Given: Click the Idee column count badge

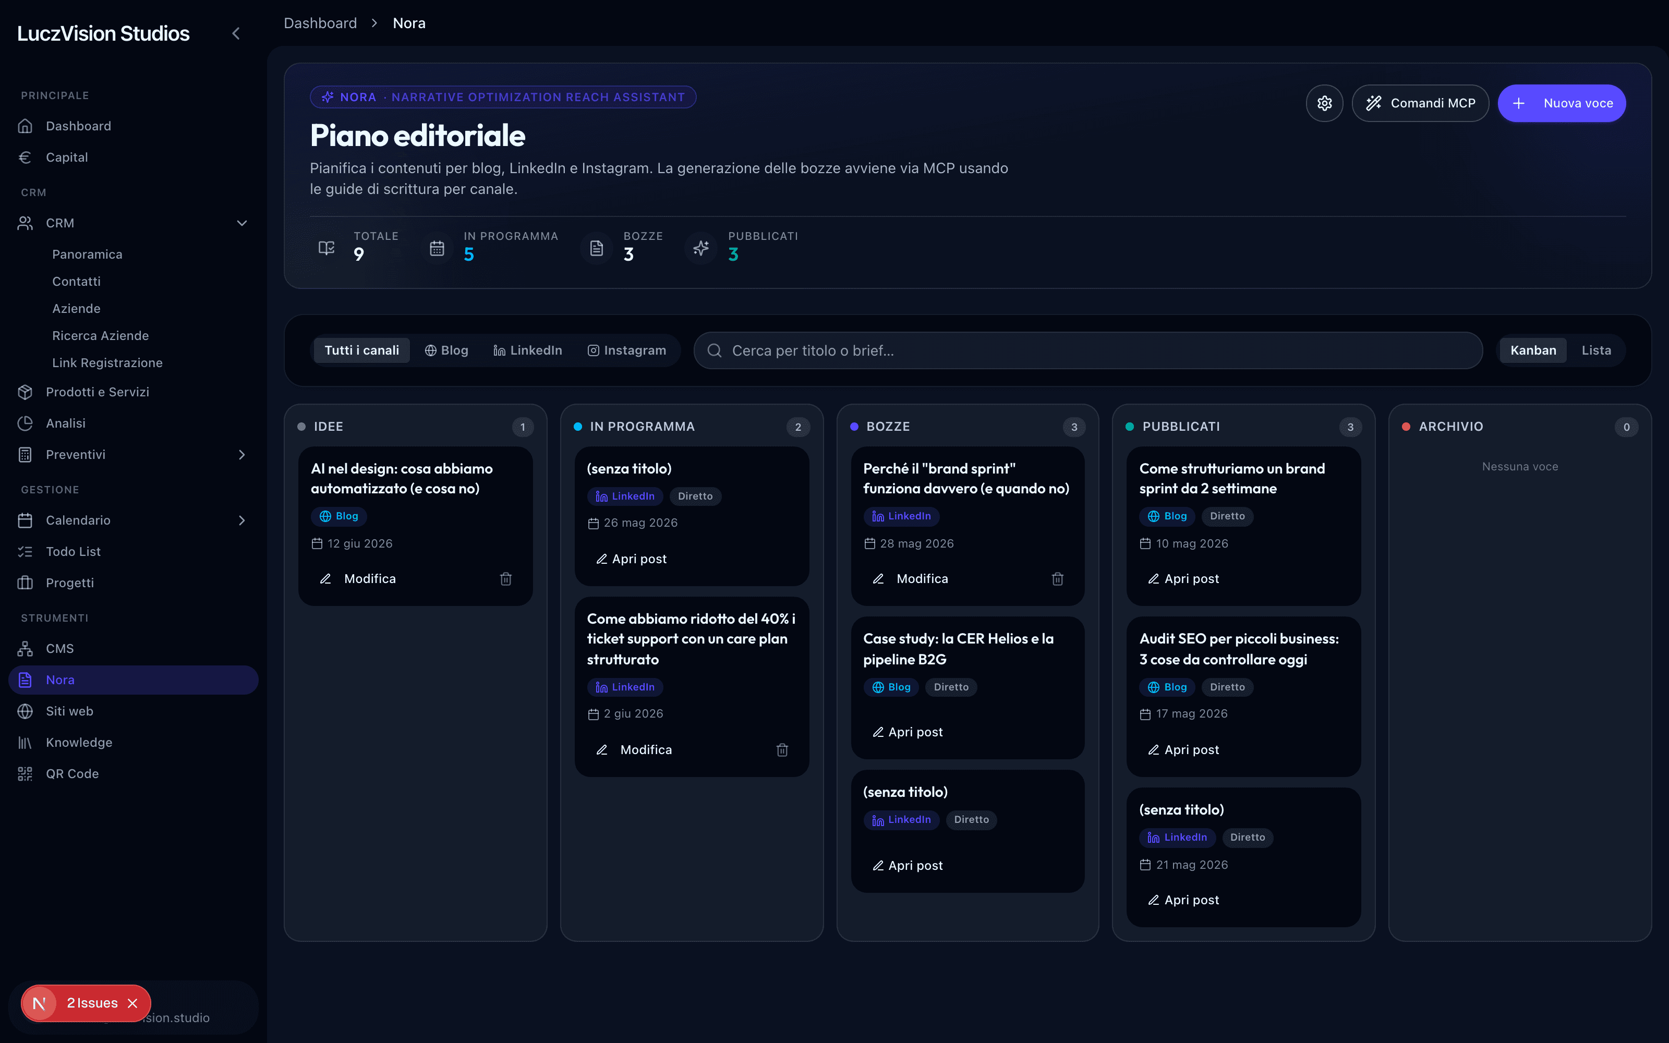Looking at the screenshot, I should [523, 427].
